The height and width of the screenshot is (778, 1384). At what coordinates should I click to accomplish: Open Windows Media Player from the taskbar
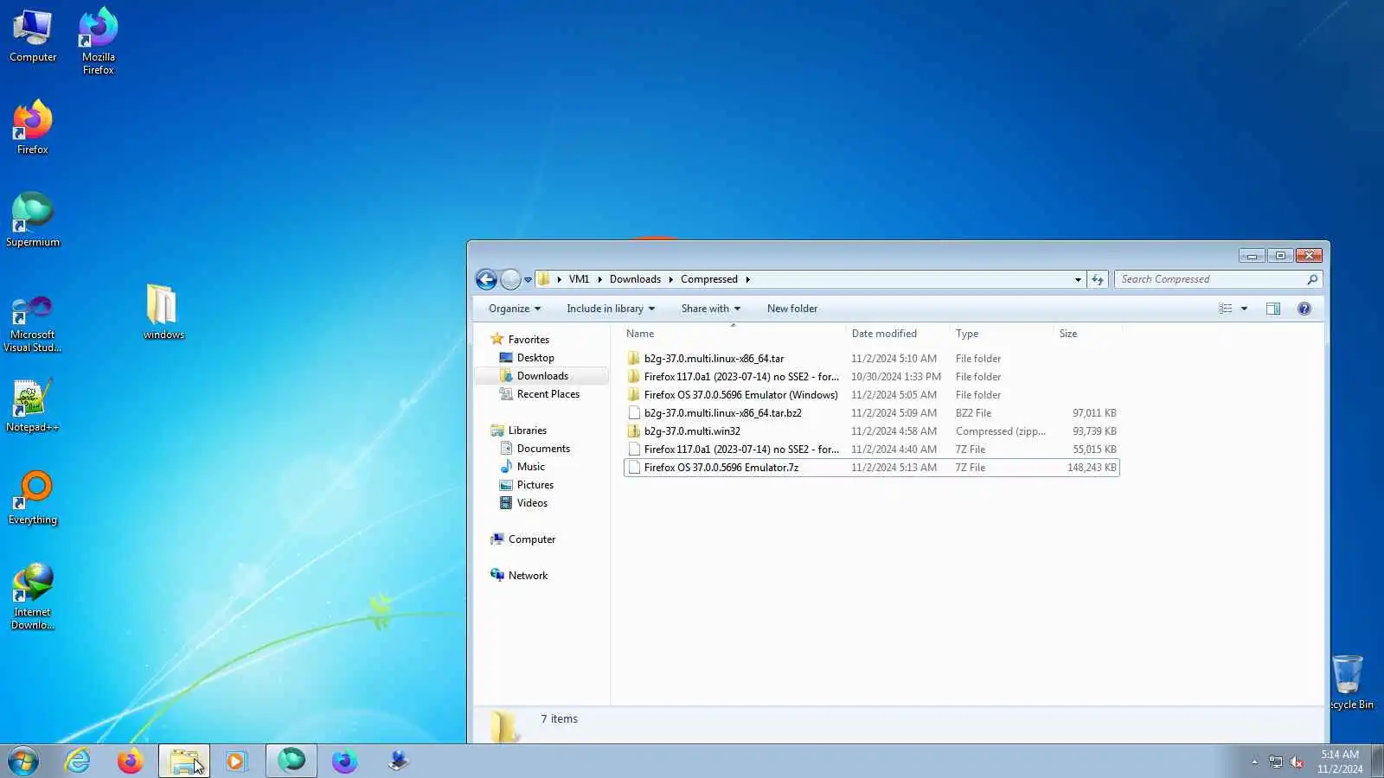236,762
